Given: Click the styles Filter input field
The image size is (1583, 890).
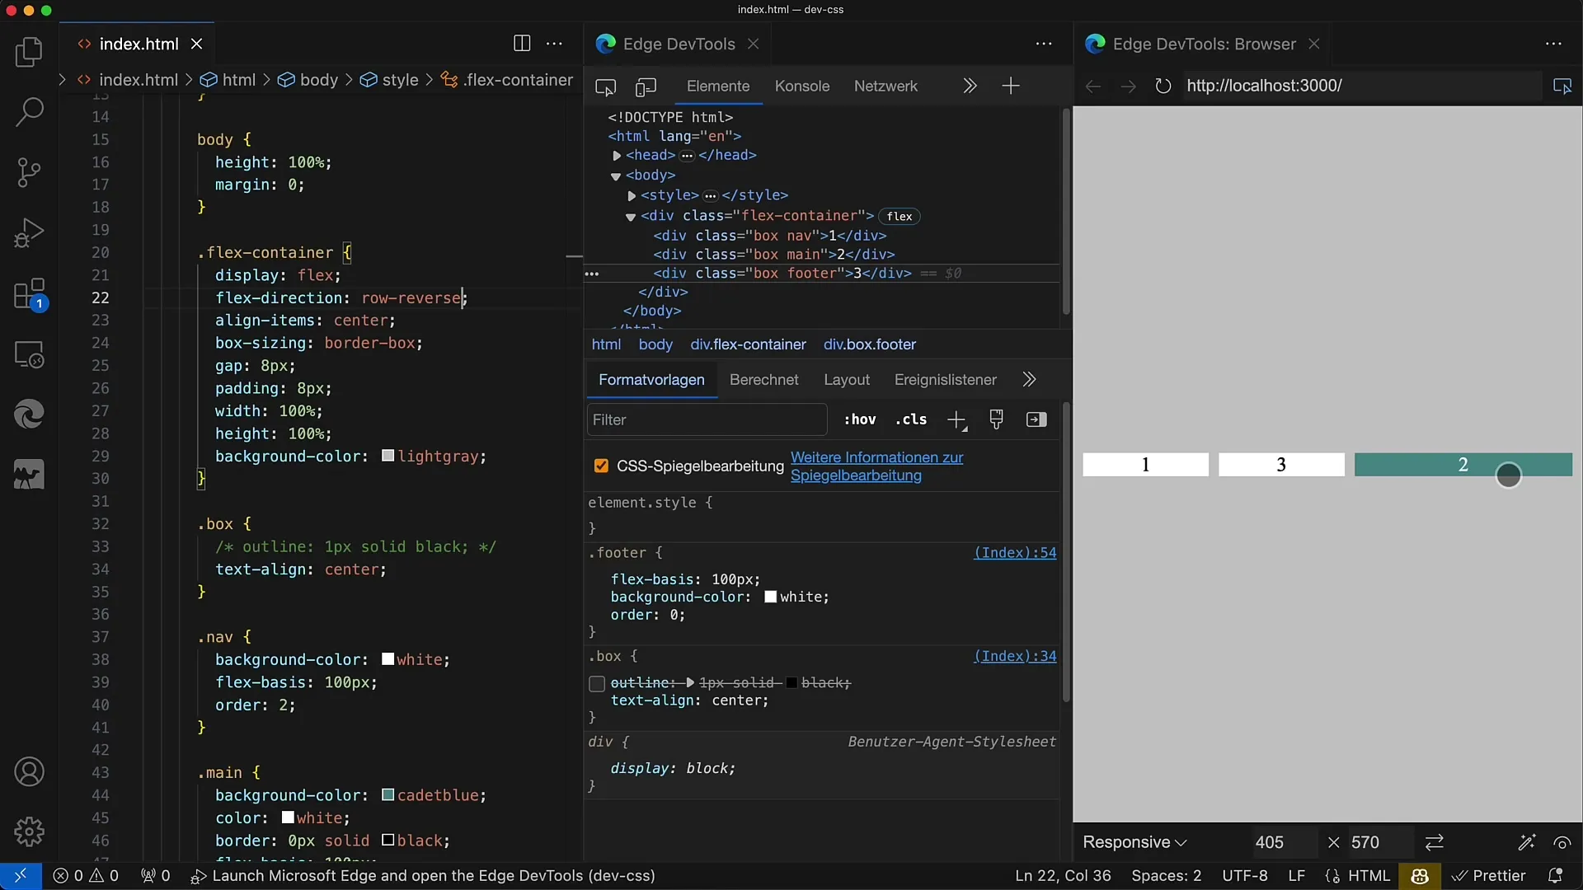Looking at the screenshot, I should click(x=707, y=419).
